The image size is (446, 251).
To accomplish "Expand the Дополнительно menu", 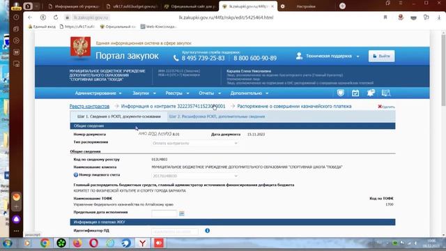I will click(249, 93).
